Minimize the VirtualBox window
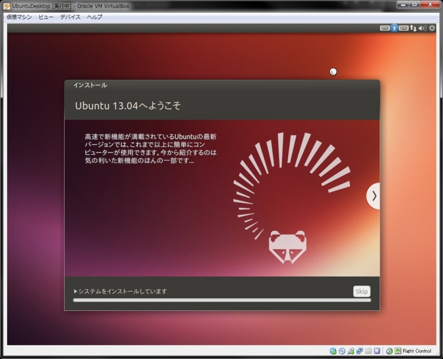This screenshot has width=443, height=359. [x=403, y=4]
